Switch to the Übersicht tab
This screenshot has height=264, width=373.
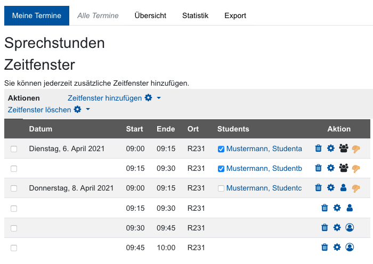[150, 15]
